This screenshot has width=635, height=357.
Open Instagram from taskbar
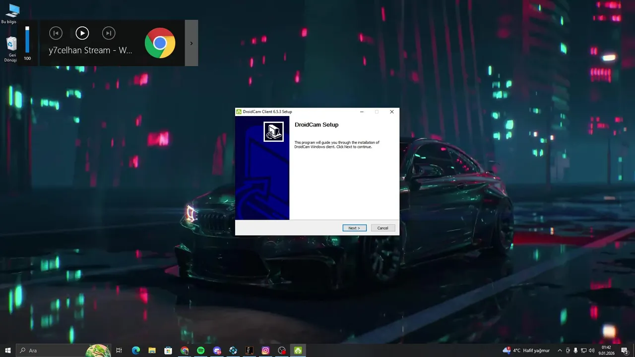[x=265, y=351]
